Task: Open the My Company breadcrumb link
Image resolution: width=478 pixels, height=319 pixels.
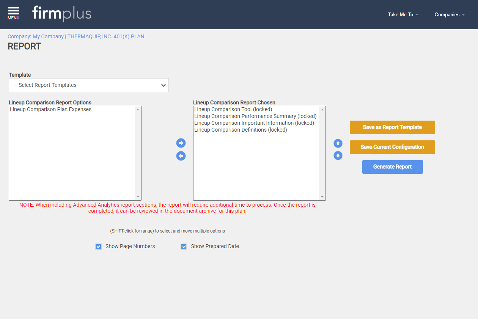Action: (x=48, y=36)
